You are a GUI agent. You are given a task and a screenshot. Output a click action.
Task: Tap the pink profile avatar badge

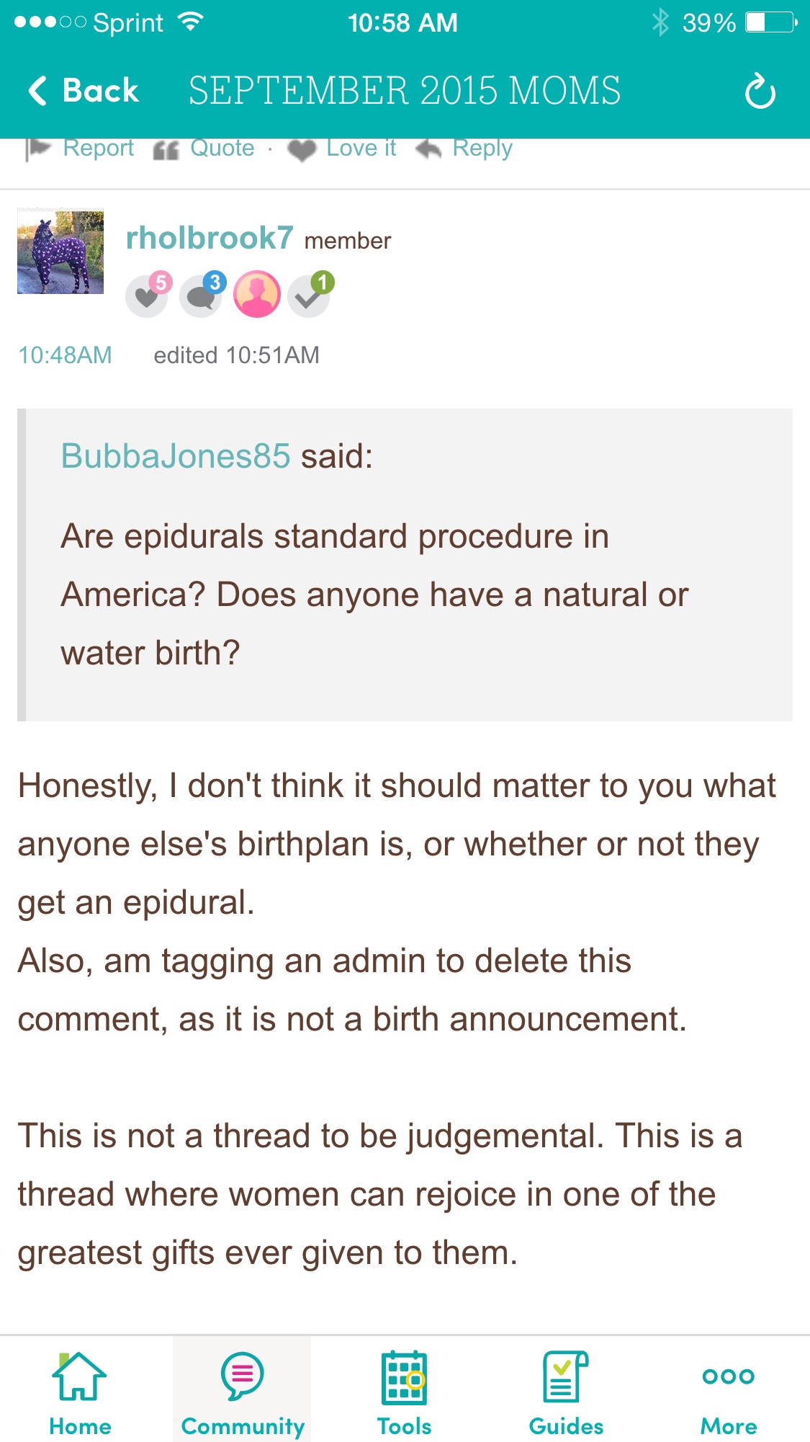256,294
